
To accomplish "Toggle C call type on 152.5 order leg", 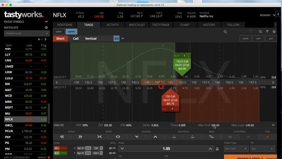I will click(x=101, y=153).
